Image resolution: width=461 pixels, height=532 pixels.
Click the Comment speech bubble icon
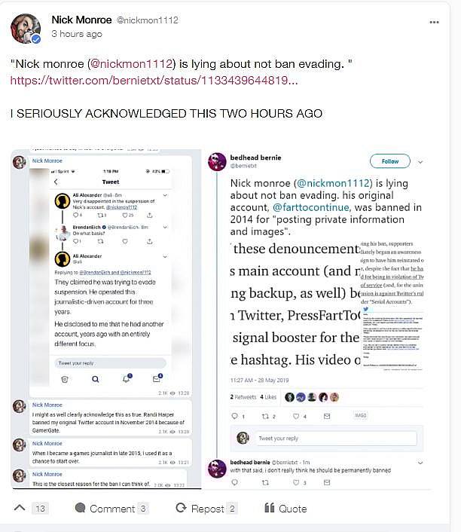[80, 508]
